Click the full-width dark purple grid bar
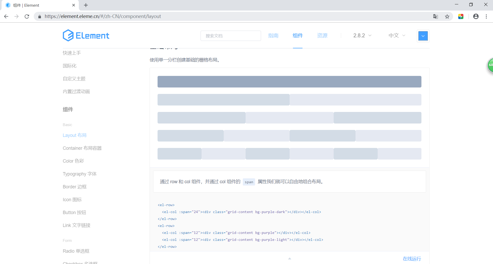The height and width of the screenshot is (264, 493). click(x=289, y=82)
